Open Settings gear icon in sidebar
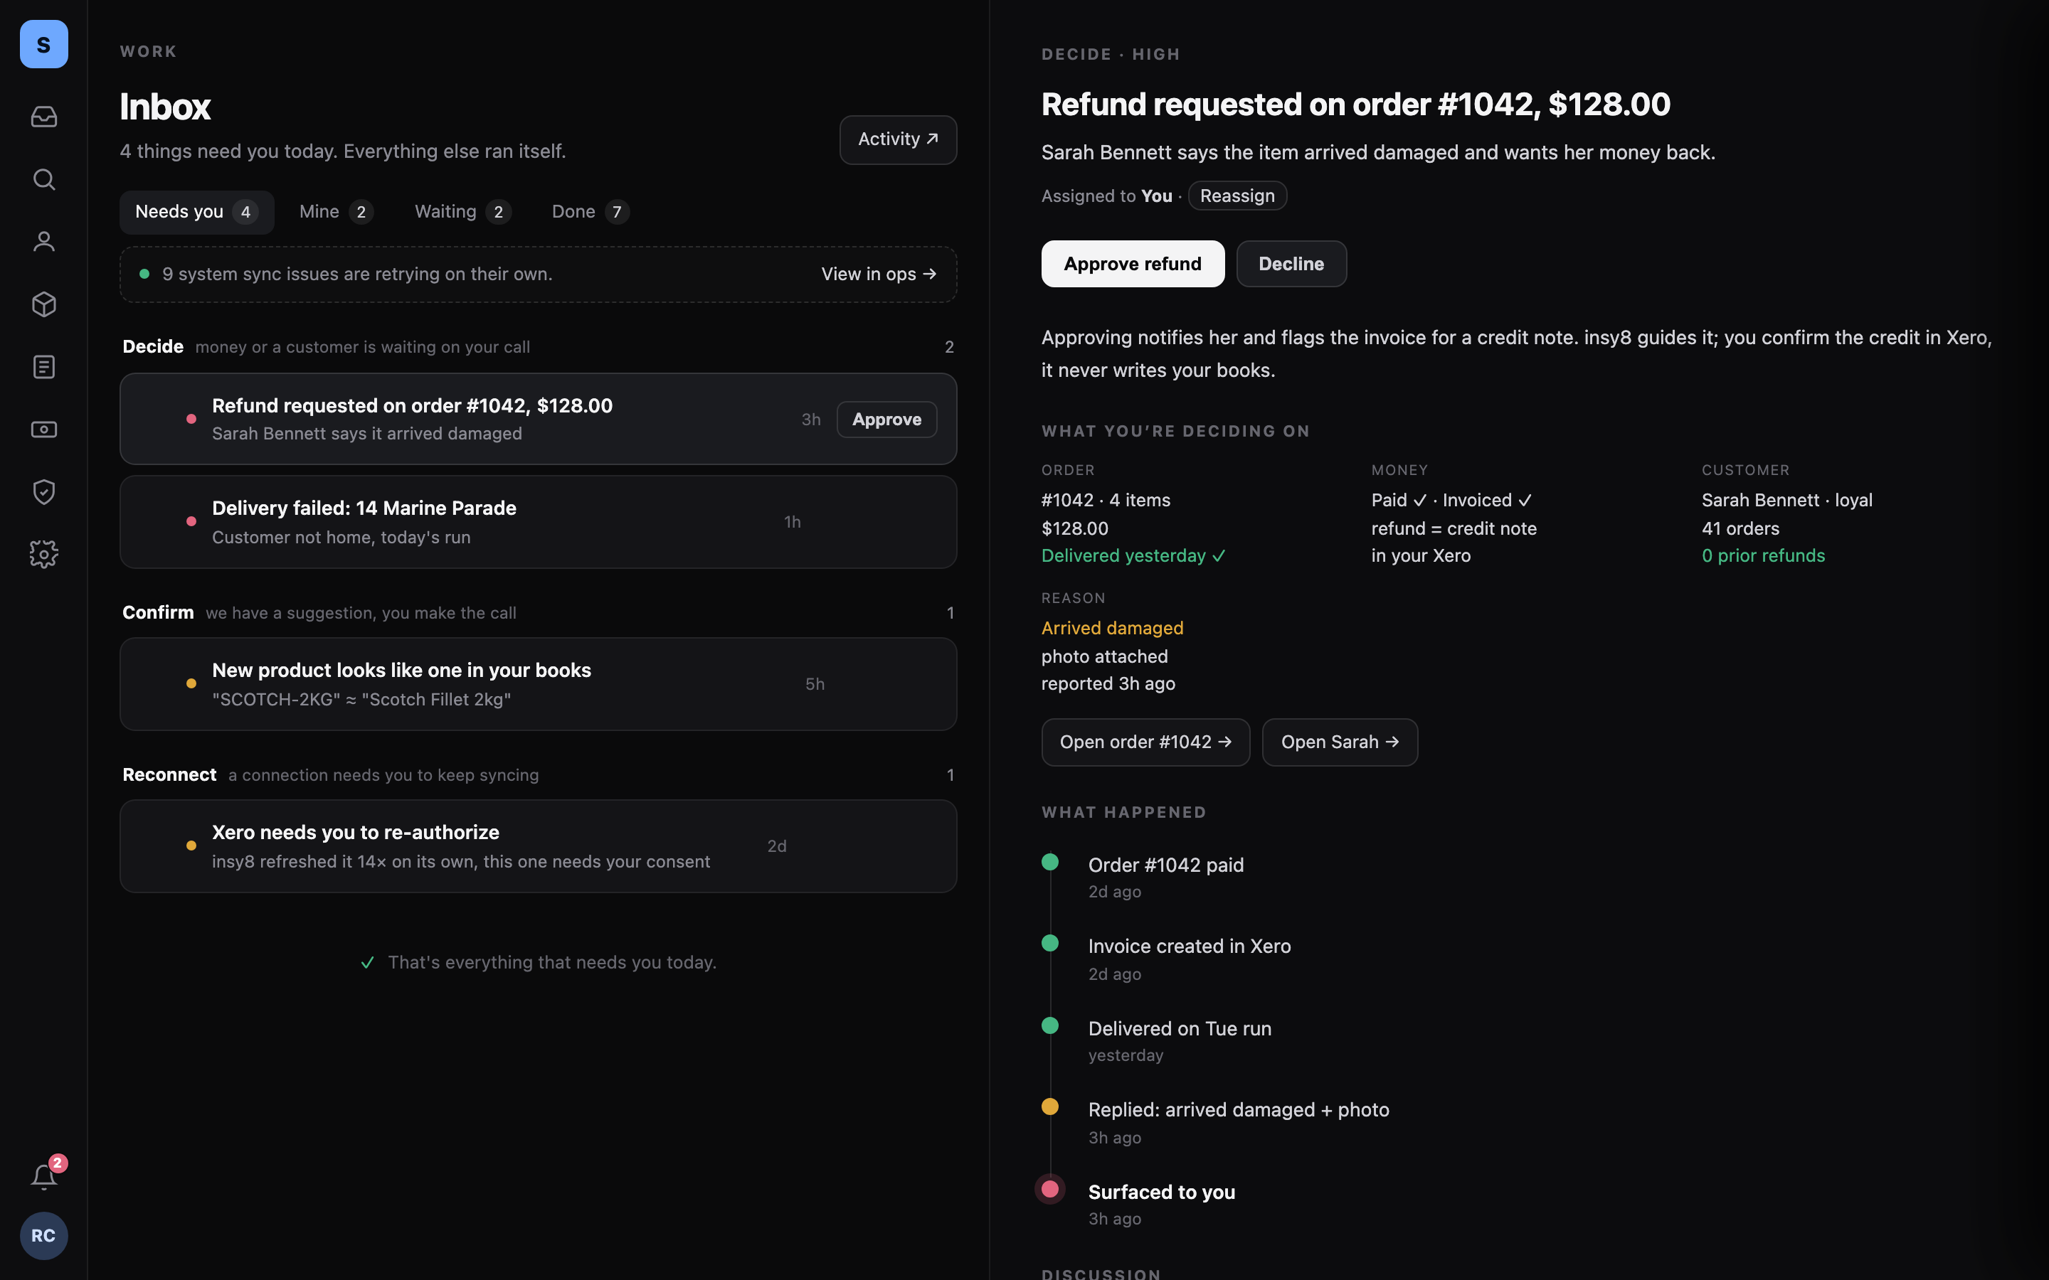The width and height of the screenshot is (2049, 1280). click(44, 555)
